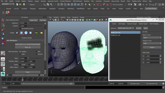Browse brush profile folder icon
The height and width of the screenshot is (93, 165).
point(42,33)
